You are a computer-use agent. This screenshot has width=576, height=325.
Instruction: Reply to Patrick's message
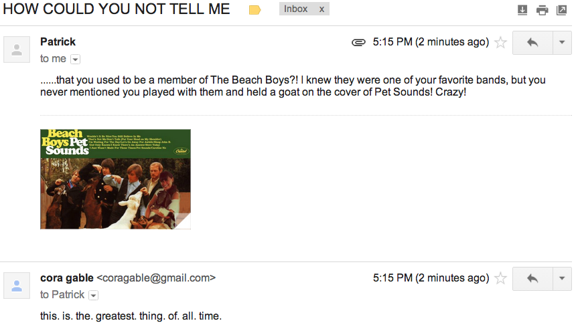532,43
